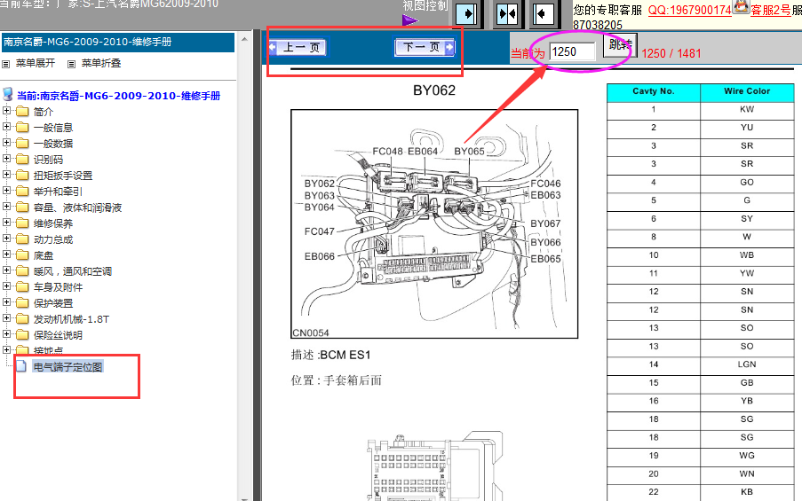Go to previous page with 上一页
802x501 pixels.
pos(298,48)
